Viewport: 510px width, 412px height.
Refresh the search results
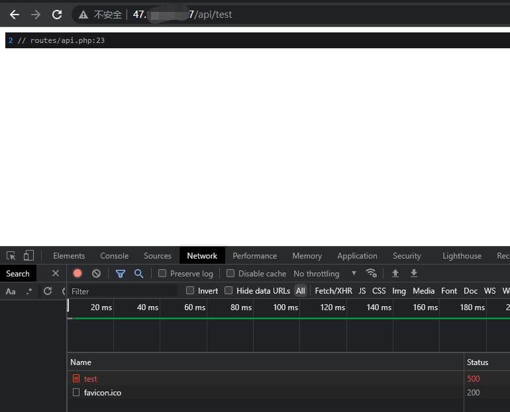click(x=48, y=291)
